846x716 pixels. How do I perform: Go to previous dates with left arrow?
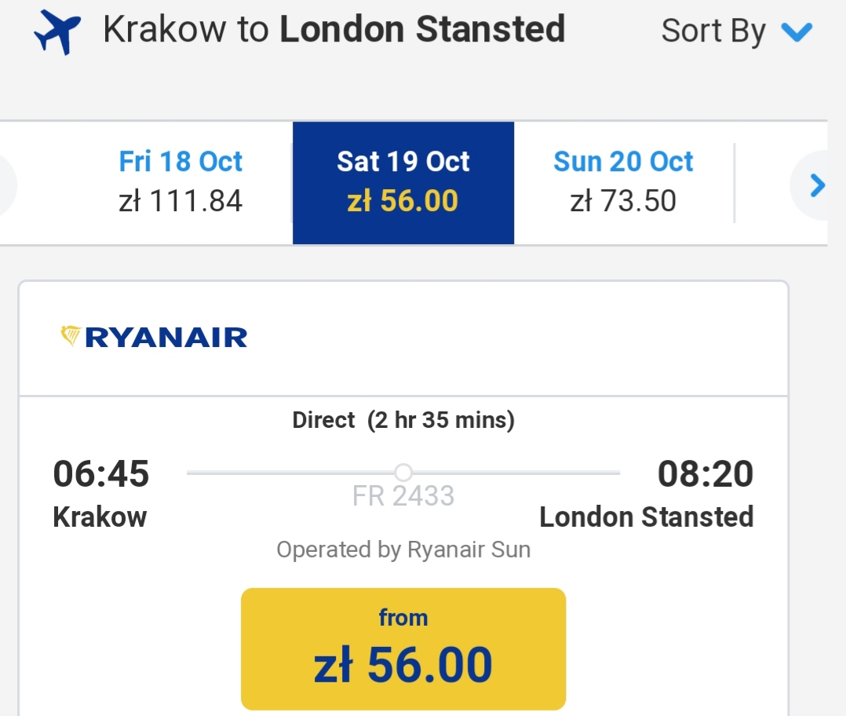pos(5,185)
